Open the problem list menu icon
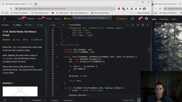Image resolution: width=182 pixels, height=102 pixels. tap(5, 100)
